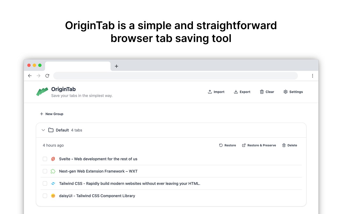Click Restore for the 4 hours ago session
Viewport: 342px width, 214px height.
point(228,145)
